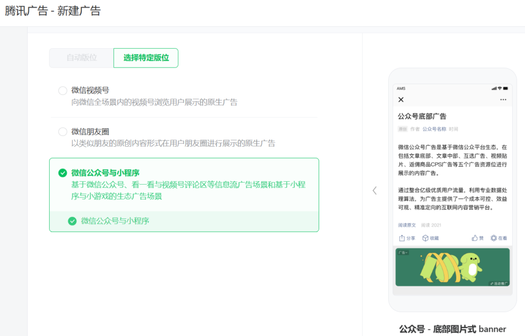Click the green banner ad image

(453, 267)
